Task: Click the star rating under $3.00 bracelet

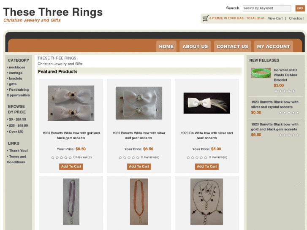Action: click(285, 91)
